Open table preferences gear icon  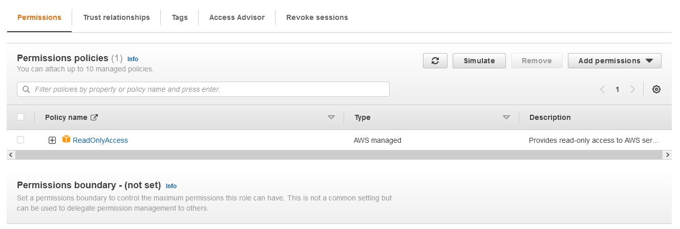tap(656, 89)
